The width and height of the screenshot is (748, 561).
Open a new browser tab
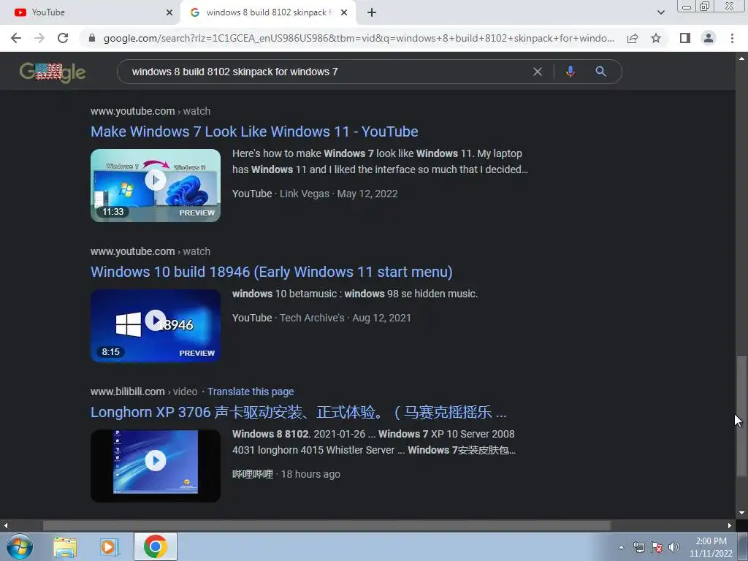point(372,12)
